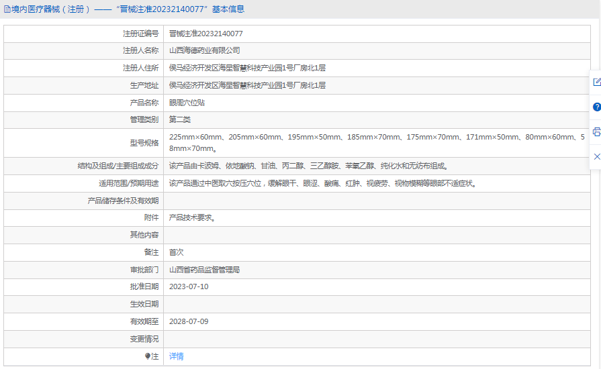Click the approval date 2023-07-10

pos(189,286)
